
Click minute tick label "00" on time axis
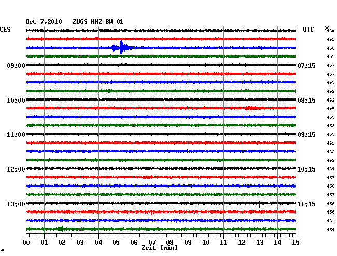[26, 243]
